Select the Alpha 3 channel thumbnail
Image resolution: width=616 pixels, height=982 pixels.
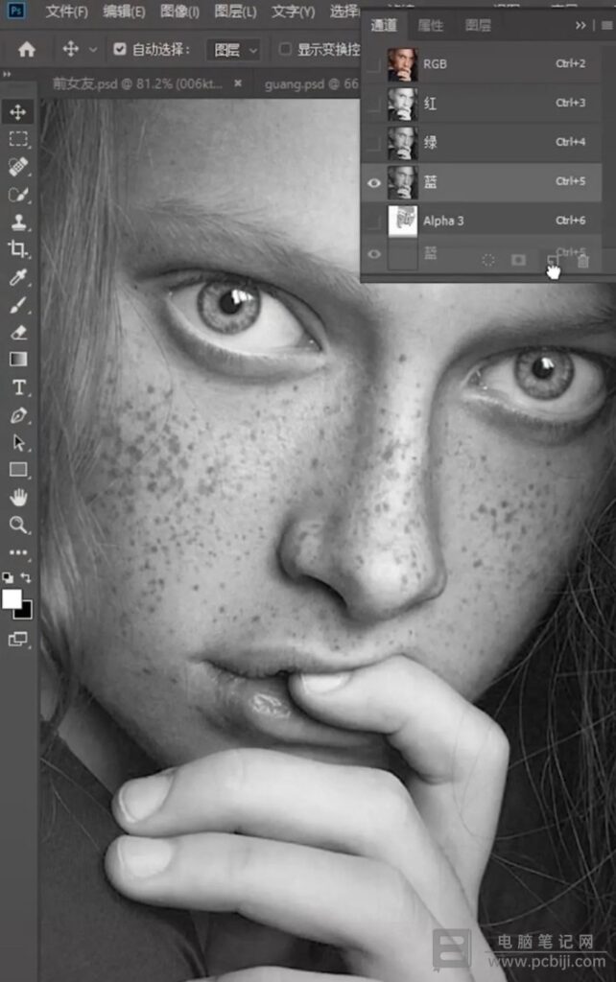pyautogui.click(x=402, y=222)
